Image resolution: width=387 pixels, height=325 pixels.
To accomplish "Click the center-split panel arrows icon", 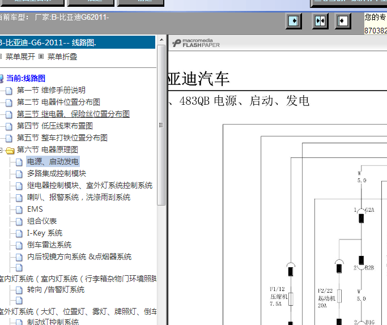I will tap(320, 21).
